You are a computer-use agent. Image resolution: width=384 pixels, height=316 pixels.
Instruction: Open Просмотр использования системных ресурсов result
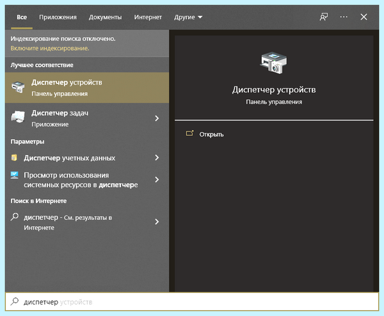(87, 179)
